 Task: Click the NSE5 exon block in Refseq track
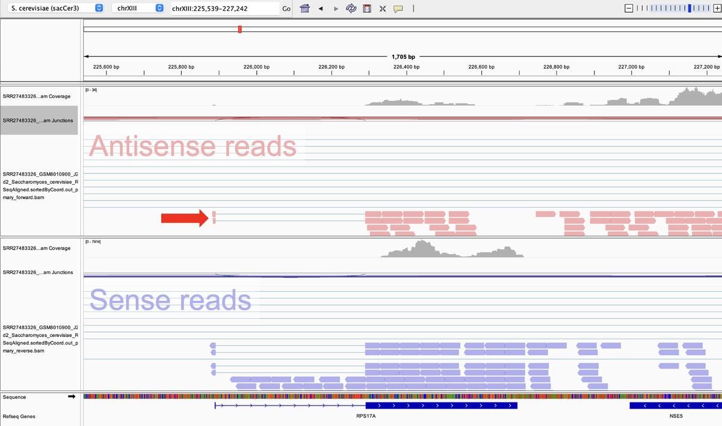[x=676, y=406]
